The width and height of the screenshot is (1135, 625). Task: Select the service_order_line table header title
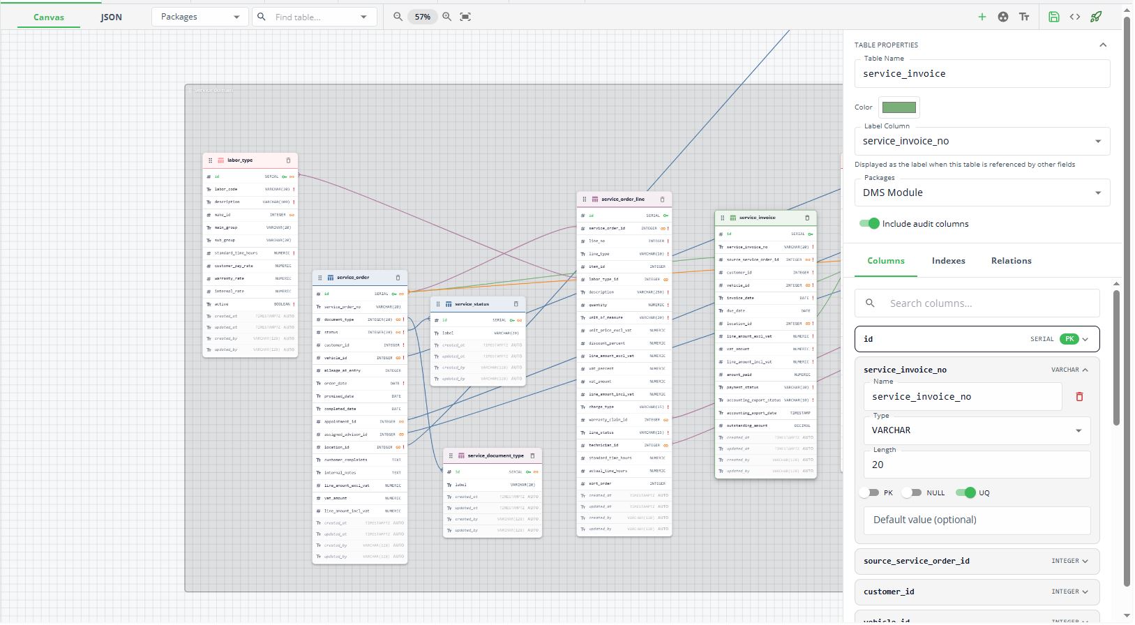(x=623, y=199)
